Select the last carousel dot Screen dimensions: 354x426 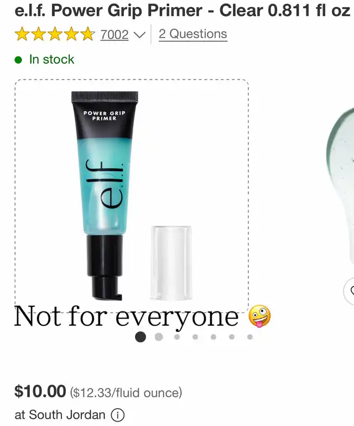click(x=250, y=337)
